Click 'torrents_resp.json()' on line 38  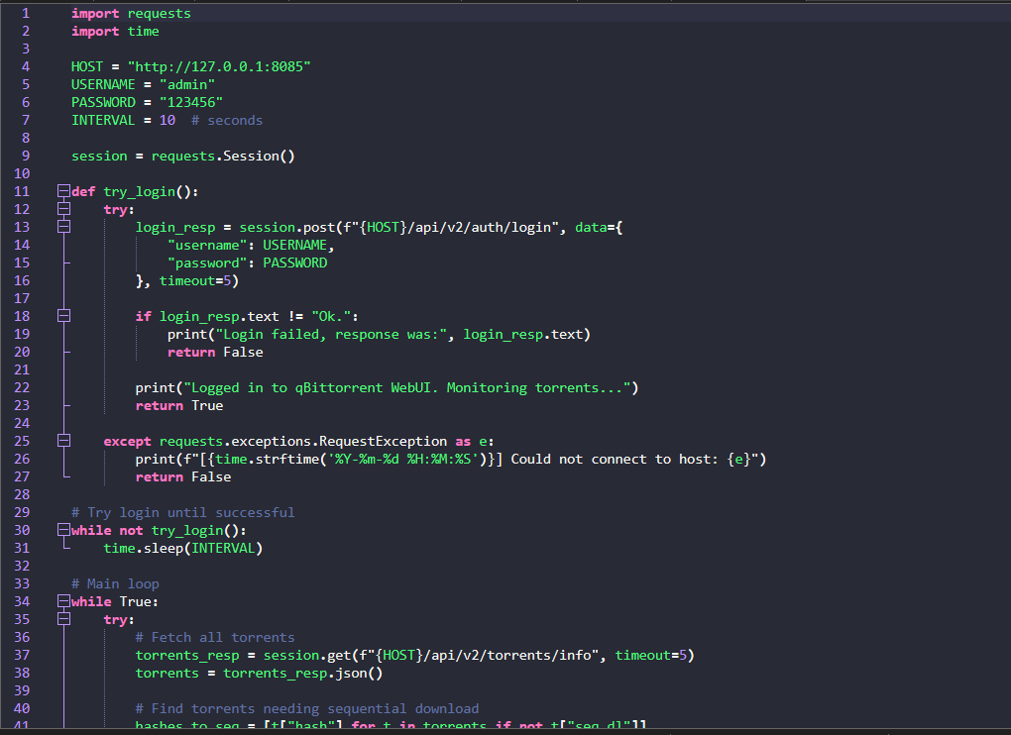tap(303, 674)
